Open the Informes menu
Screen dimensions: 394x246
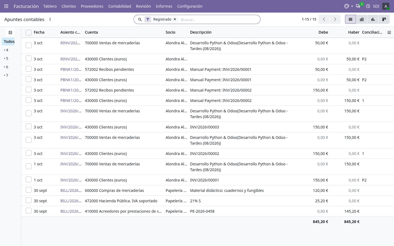(164, 6)
